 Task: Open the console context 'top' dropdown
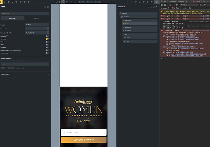[x=171, y=5]
